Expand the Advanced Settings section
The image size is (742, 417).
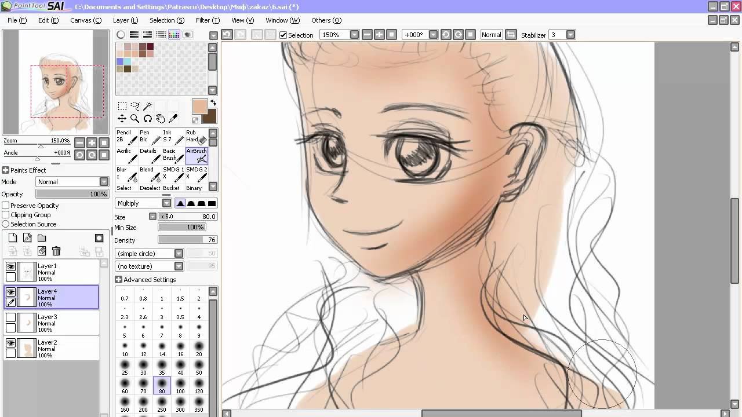click(x=146, y=280)
